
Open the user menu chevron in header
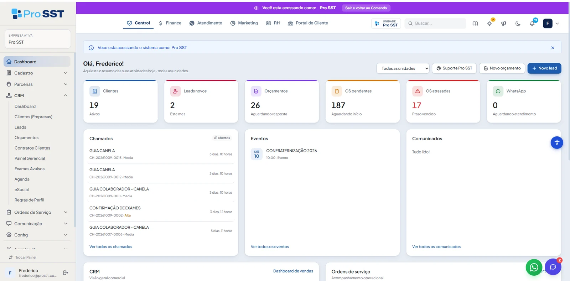click(557, 24)
